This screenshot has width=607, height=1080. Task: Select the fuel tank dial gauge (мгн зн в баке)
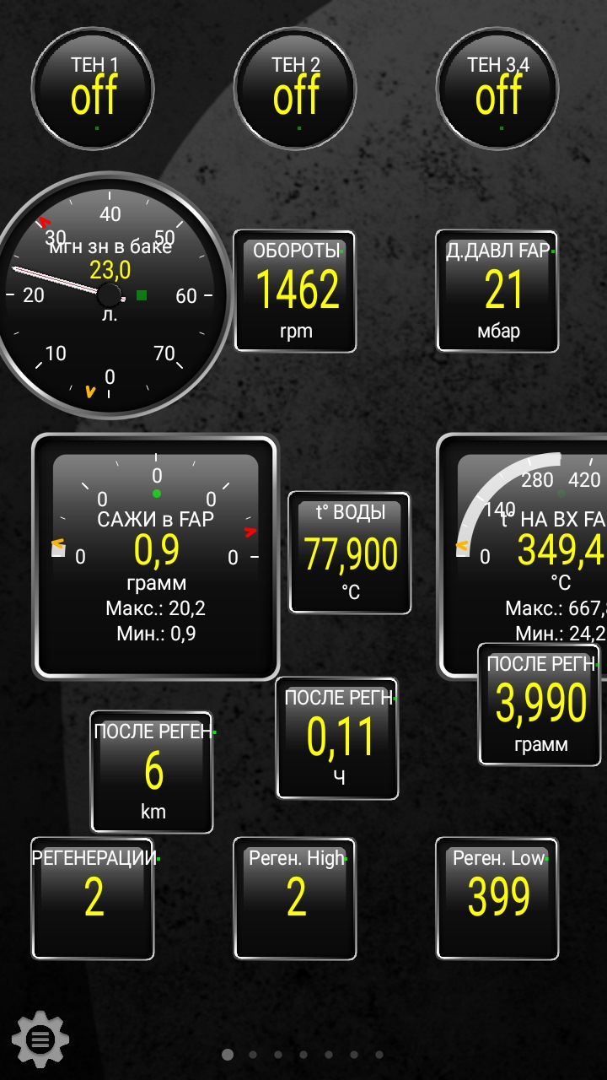110,295
